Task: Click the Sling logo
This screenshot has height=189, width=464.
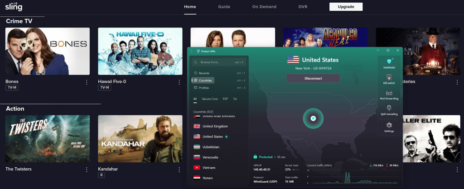Action: click(x=14, y=6)
